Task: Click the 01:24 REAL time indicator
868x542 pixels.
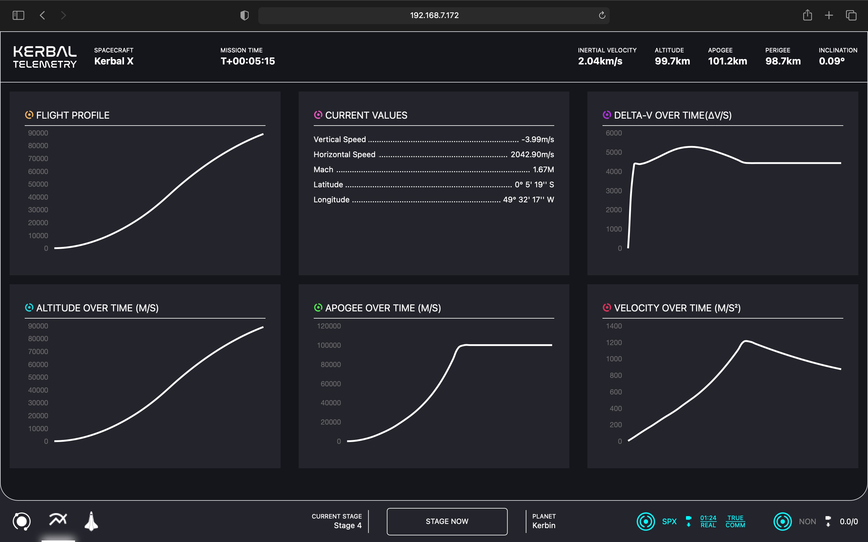Action: tap(708, 521)
